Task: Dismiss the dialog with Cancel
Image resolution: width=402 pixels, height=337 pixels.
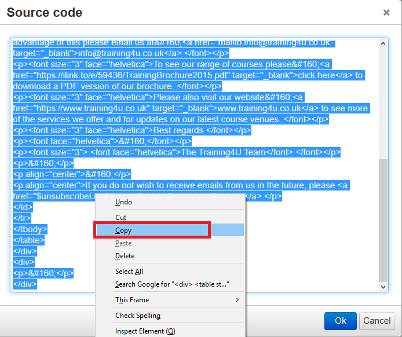Action: (x=377, y=321)
